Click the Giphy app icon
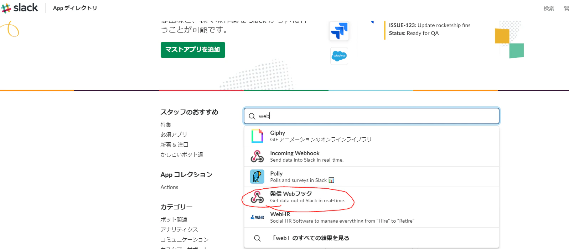 257,136
